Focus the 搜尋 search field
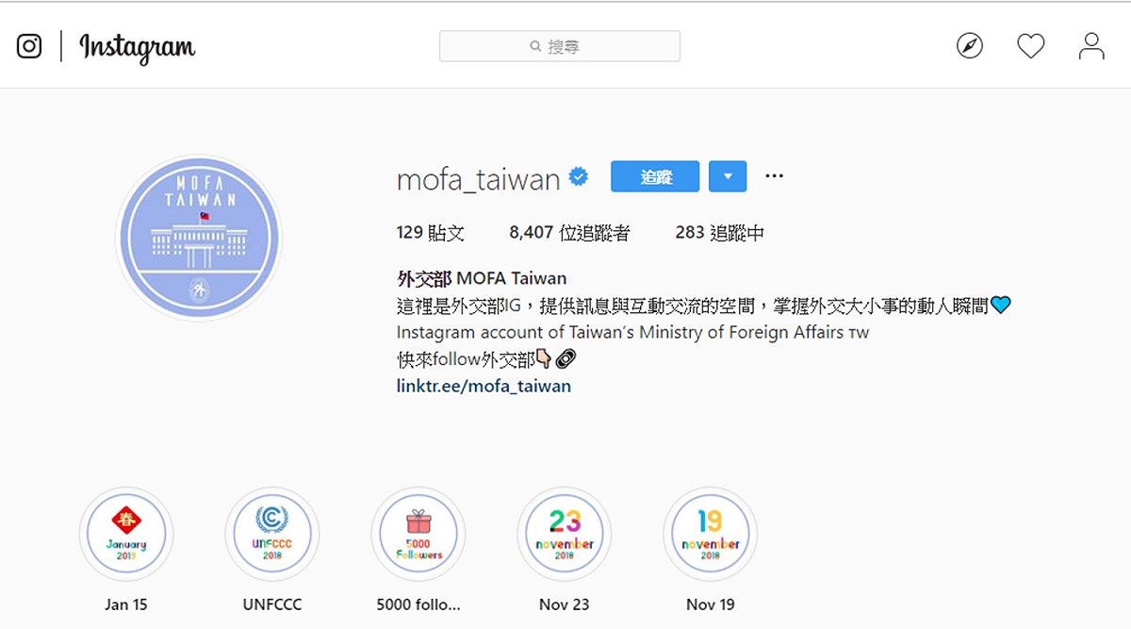 [560, 46]
